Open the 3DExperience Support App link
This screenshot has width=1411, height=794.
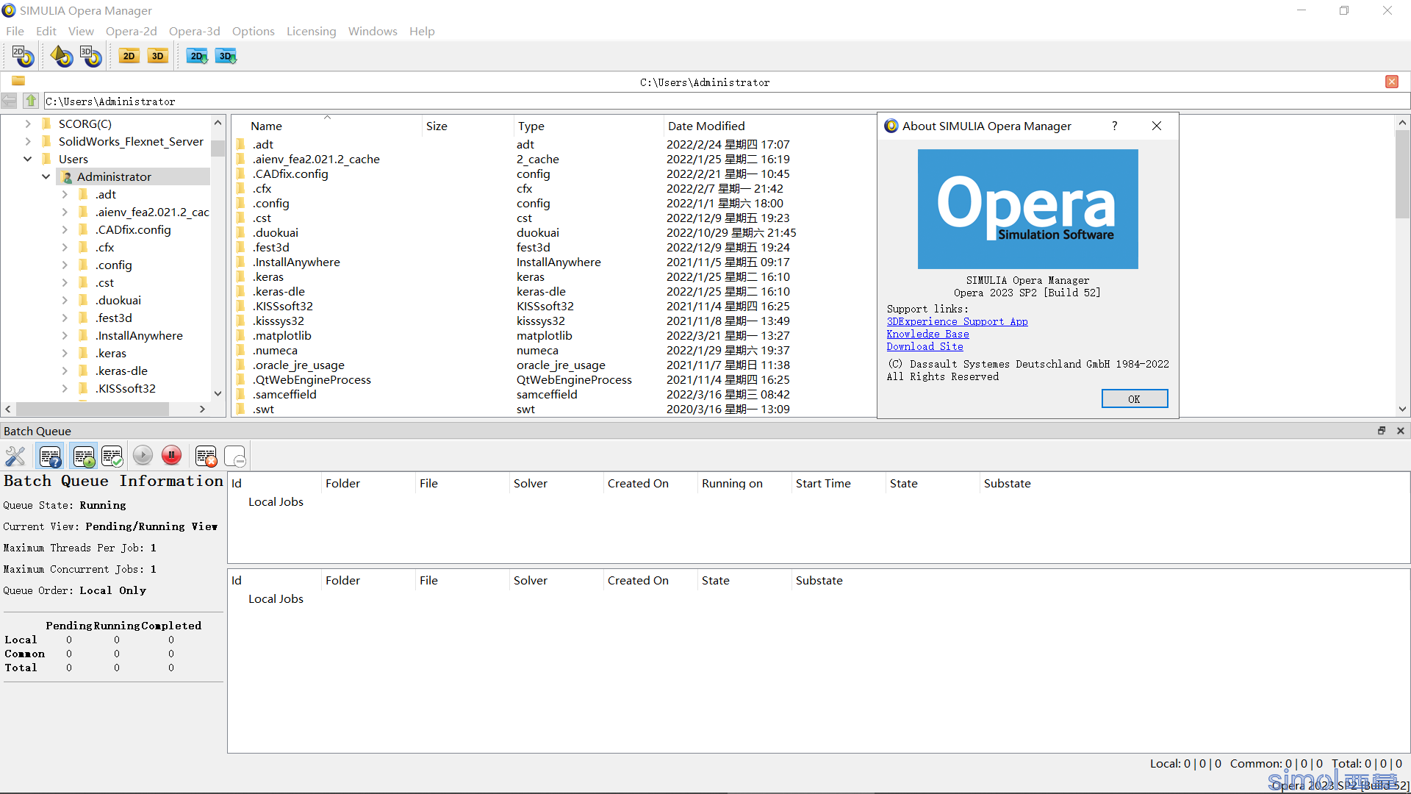957,321
